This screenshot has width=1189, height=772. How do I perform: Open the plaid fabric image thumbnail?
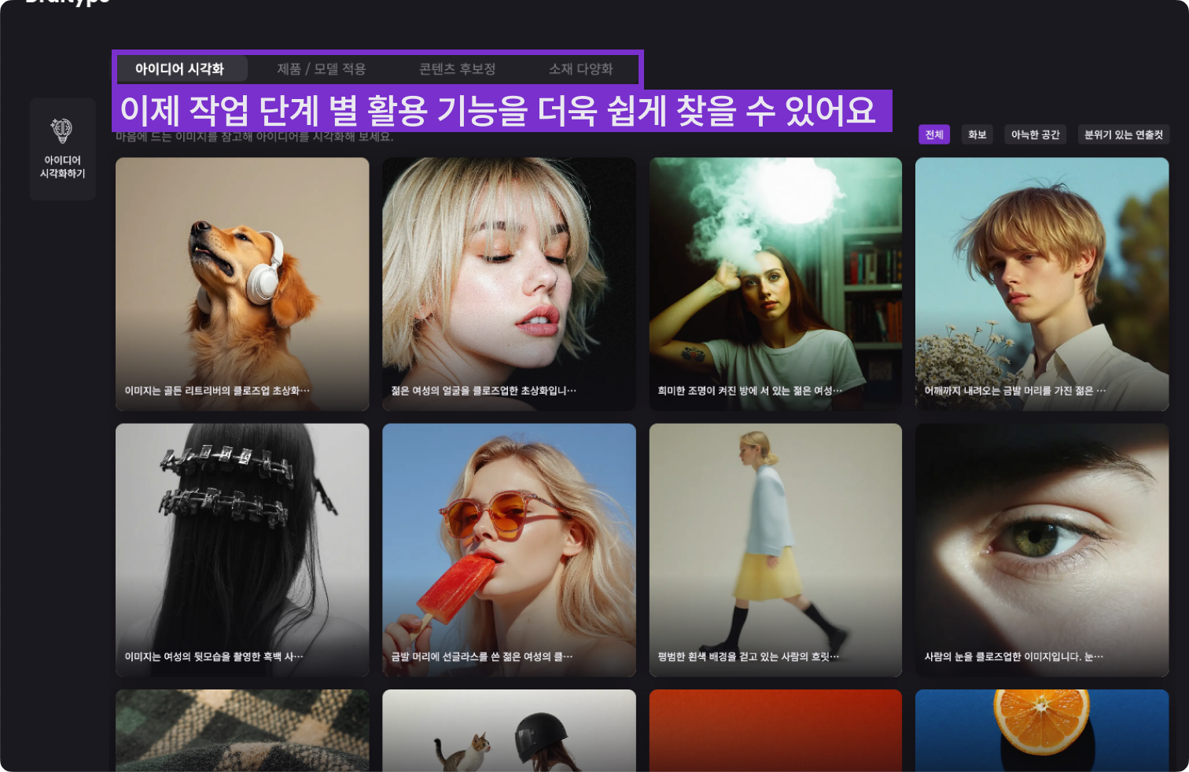pyautogui.click(x=242, y=730)
